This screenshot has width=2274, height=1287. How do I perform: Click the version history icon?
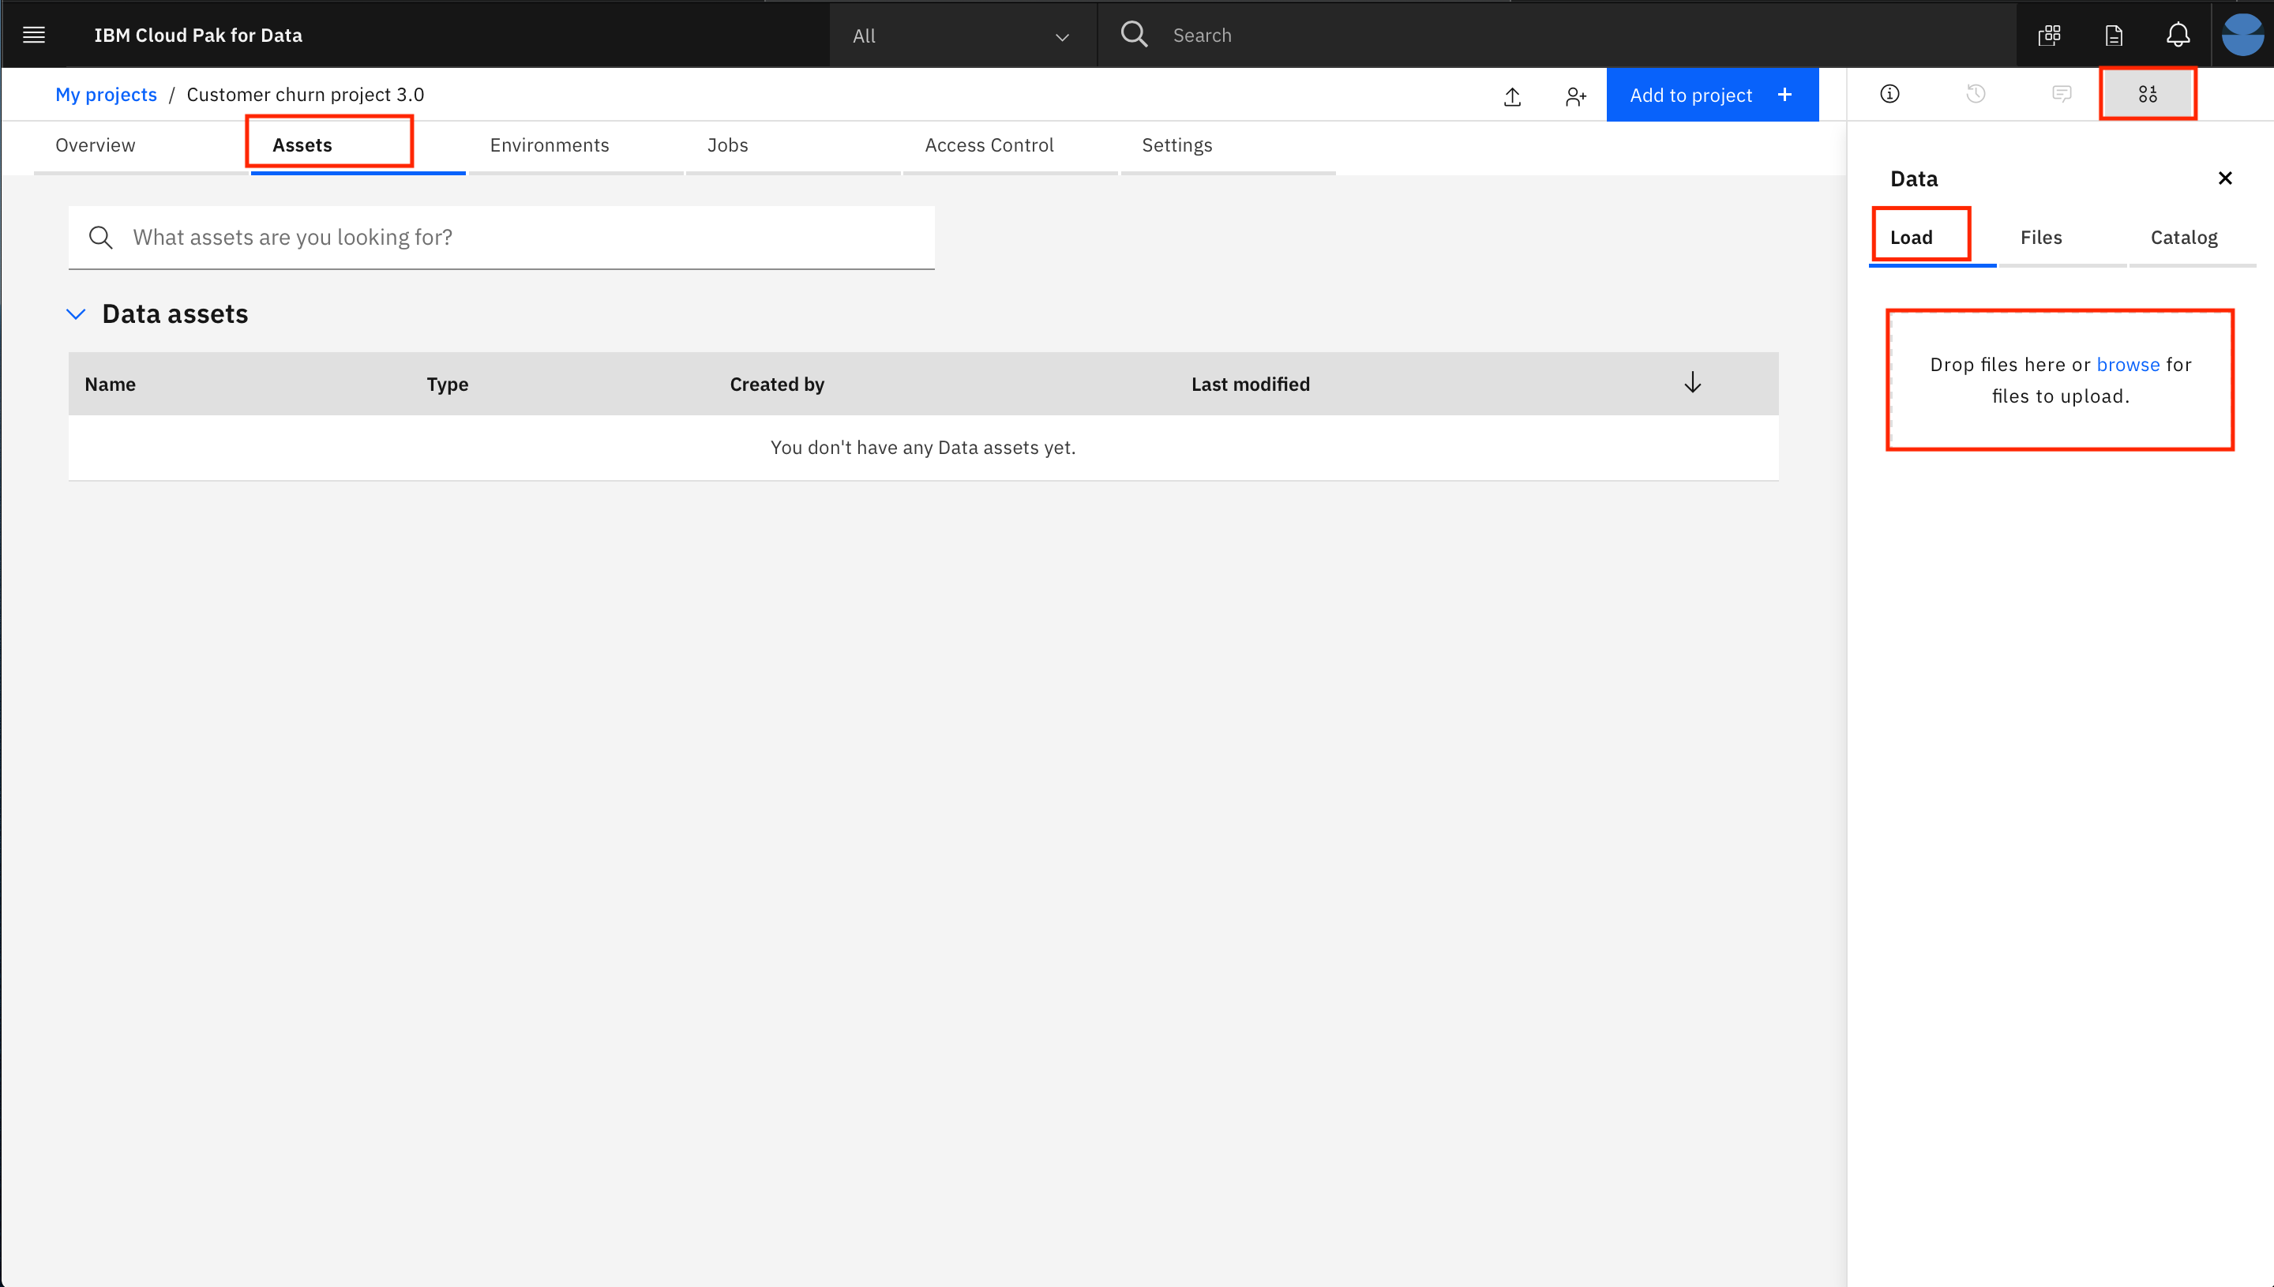click(1976, 94)
